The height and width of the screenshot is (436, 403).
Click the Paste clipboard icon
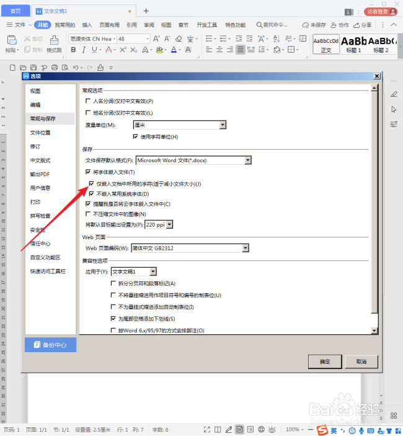[x=12, y=40]
